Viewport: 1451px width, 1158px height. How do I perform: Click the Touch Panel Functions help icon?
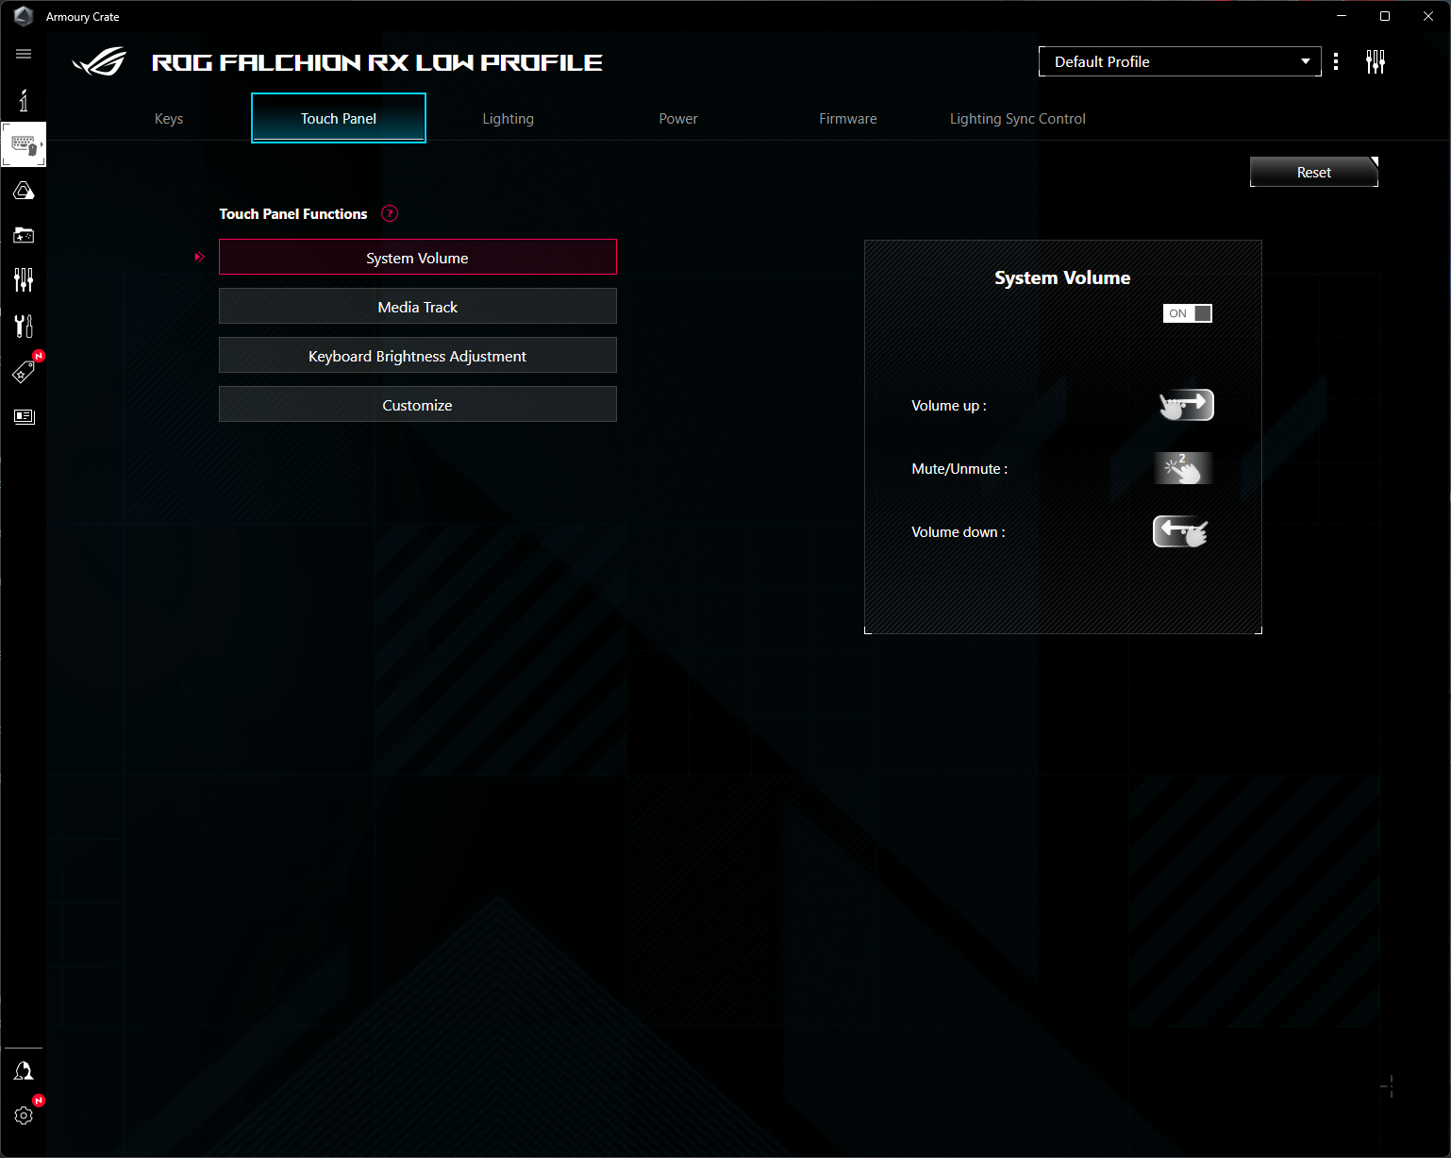(390, 213)
